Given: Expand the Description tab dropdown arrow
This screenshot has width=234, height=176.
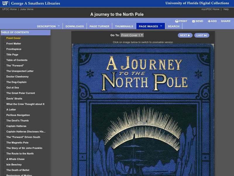Looking at the screenshot, I should (x=58, y=26).
